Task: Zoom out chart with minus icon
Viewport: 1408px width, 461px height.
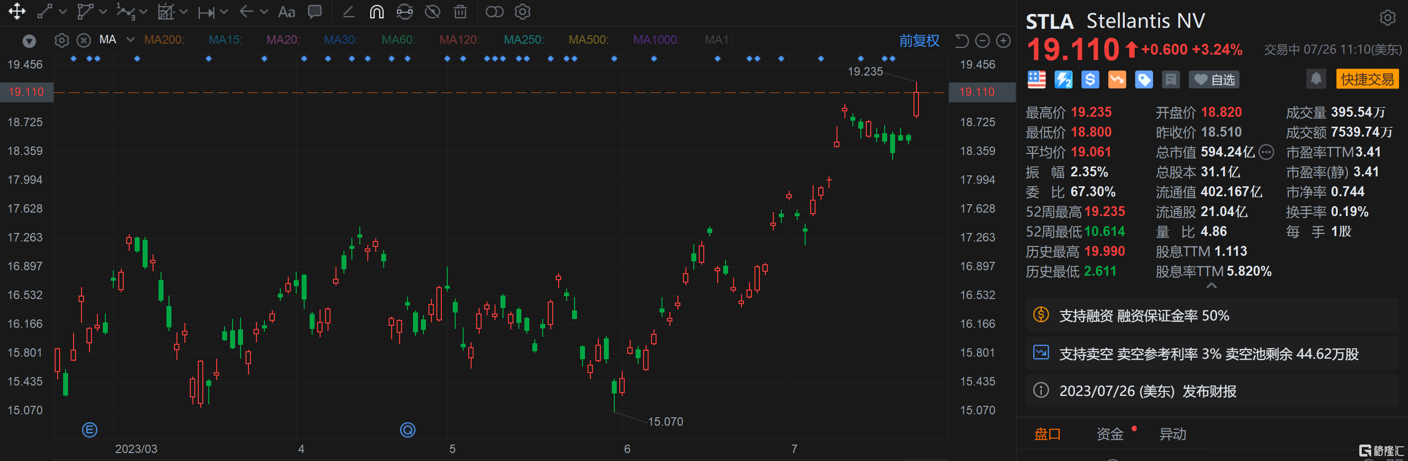Action: (982, 40)
